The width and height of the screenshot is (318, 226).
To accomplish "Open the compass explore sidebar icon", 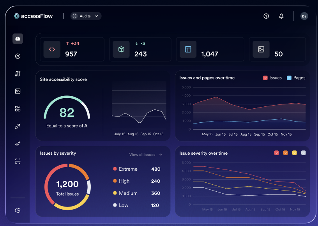I will point(18,56).
